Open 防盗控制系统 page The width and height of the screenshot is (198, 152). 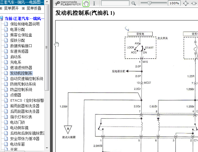coord(21,90)
